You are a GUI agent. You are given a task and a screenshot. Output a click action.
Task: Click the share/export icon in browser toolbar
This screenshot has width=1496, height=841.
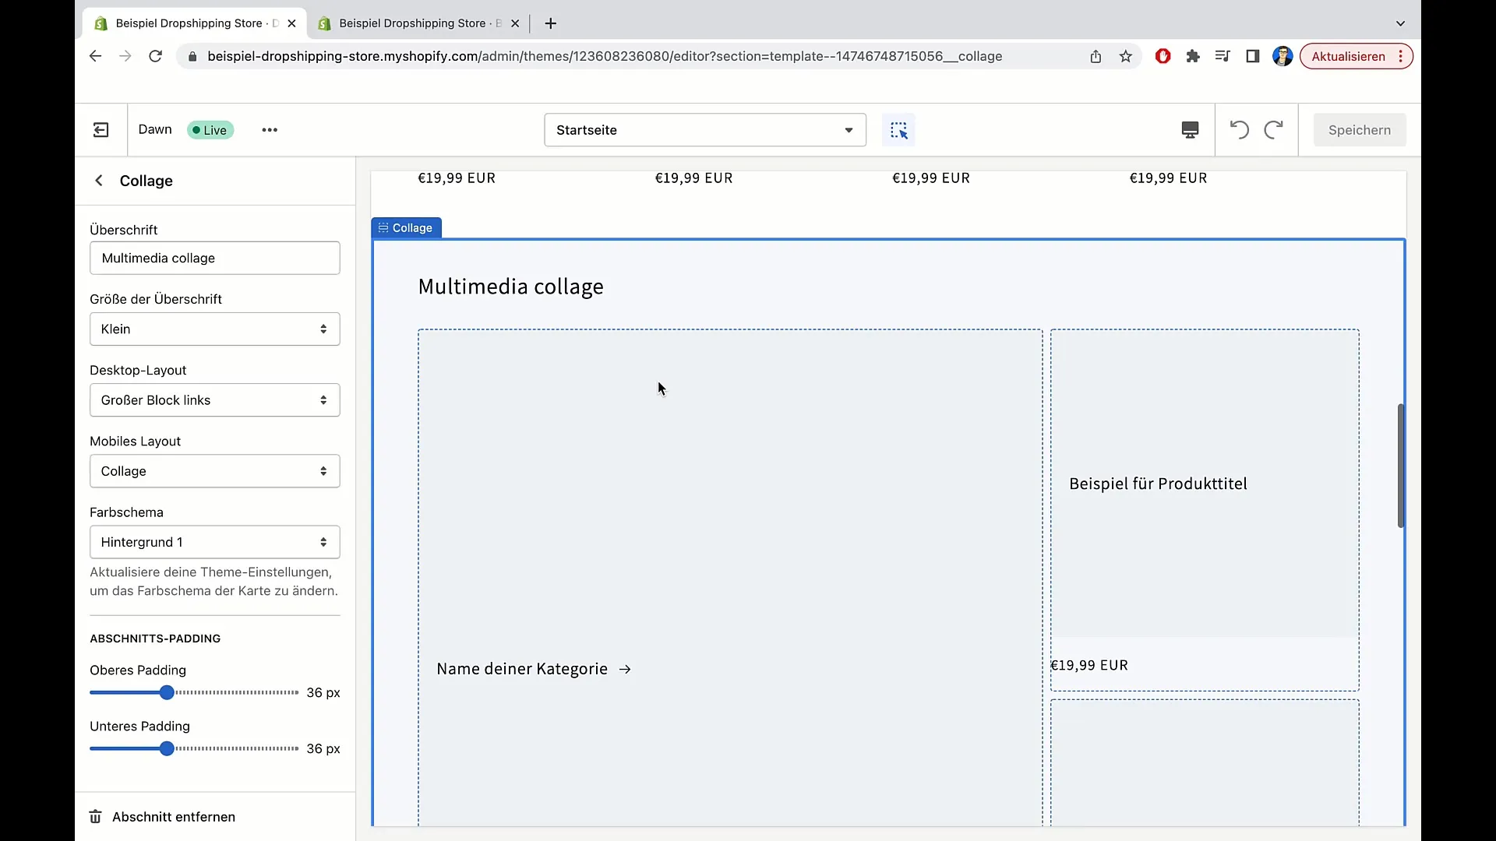point(1096,57)
